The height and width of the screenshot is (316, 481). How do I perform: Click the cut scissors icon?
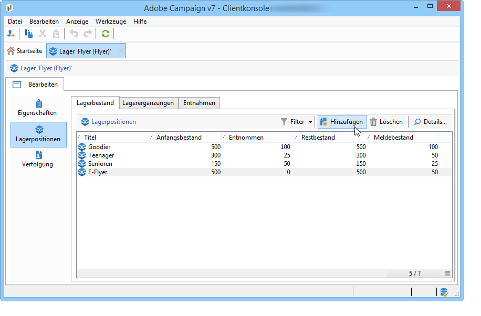coord(43,34)
